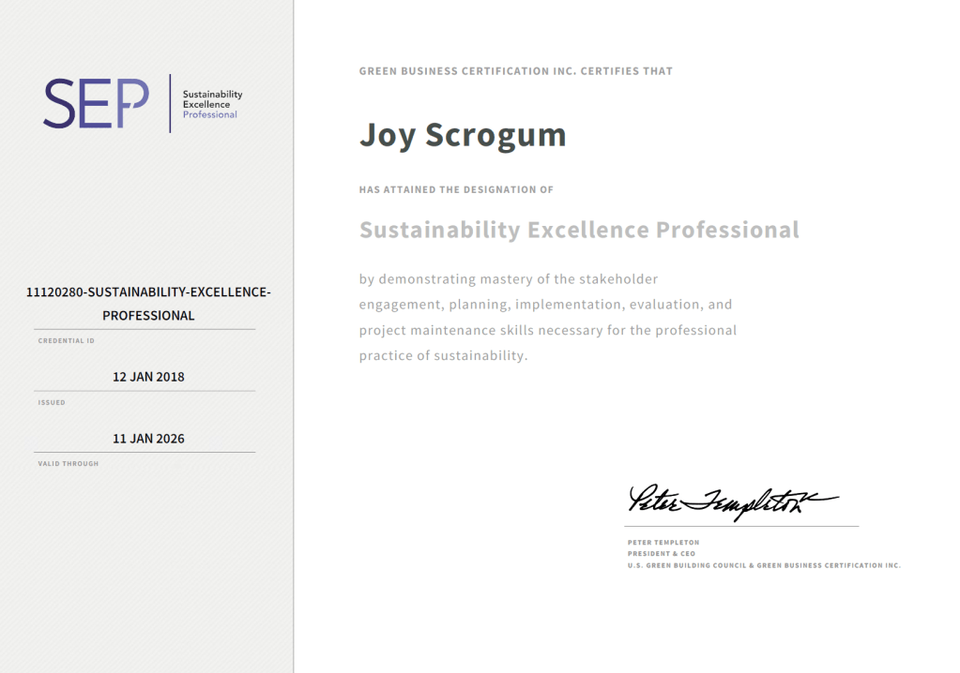Click the SEP logo
The width and height of the screenshot is (960, 673).
tap(96, 104)
